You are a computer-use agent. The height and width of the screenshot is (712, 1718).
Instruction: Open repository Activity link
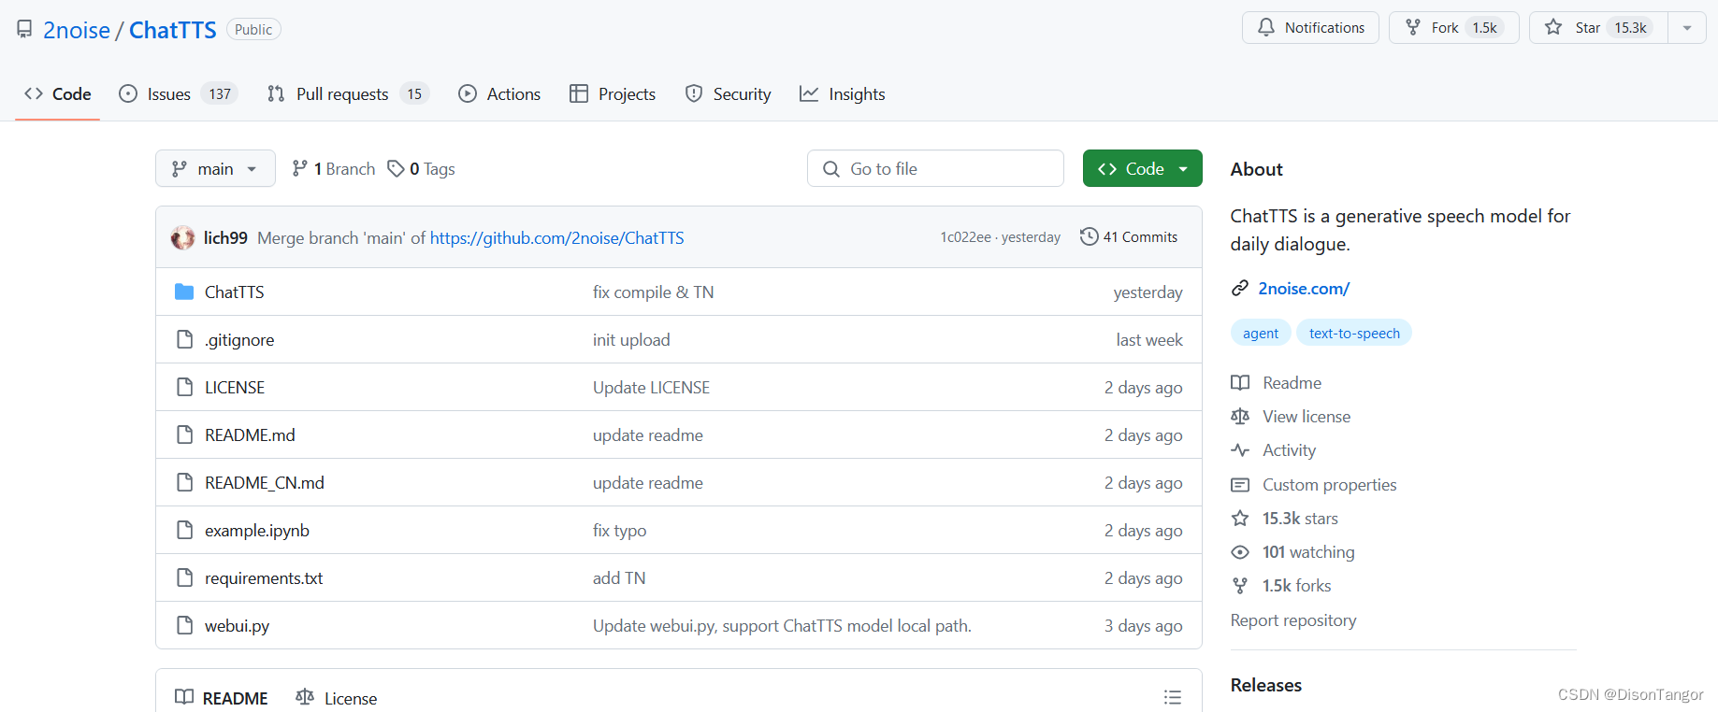click(1274, 450)
